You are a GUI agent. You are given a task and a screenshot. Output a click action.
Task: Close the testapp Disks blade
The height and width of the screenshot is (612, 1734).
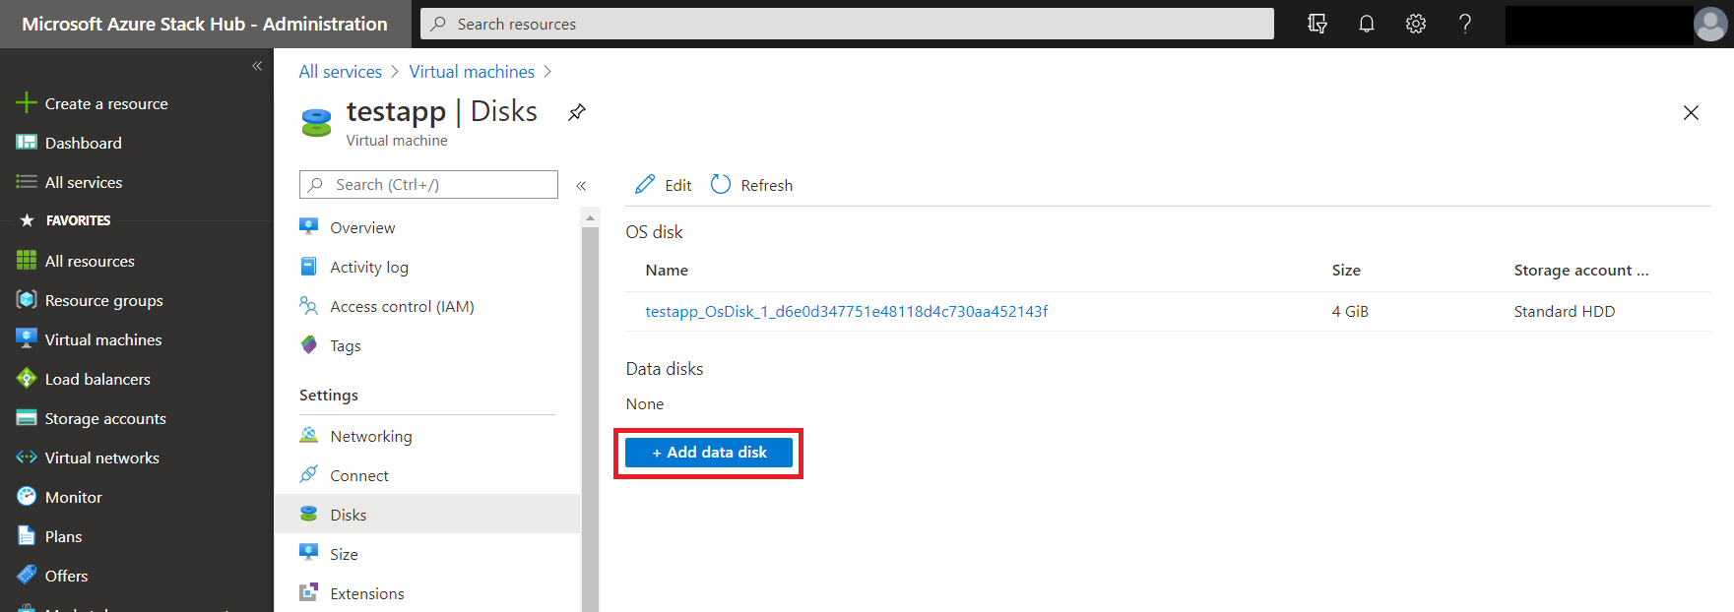pyautogui.click(x=1691, y=112)
